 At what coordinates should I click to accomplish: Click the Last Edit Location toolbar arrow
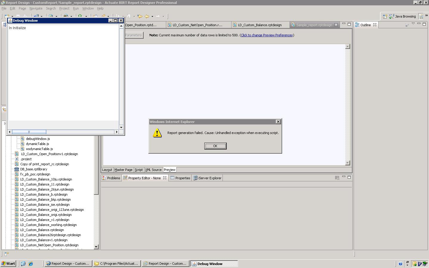(x=139, y=16)
